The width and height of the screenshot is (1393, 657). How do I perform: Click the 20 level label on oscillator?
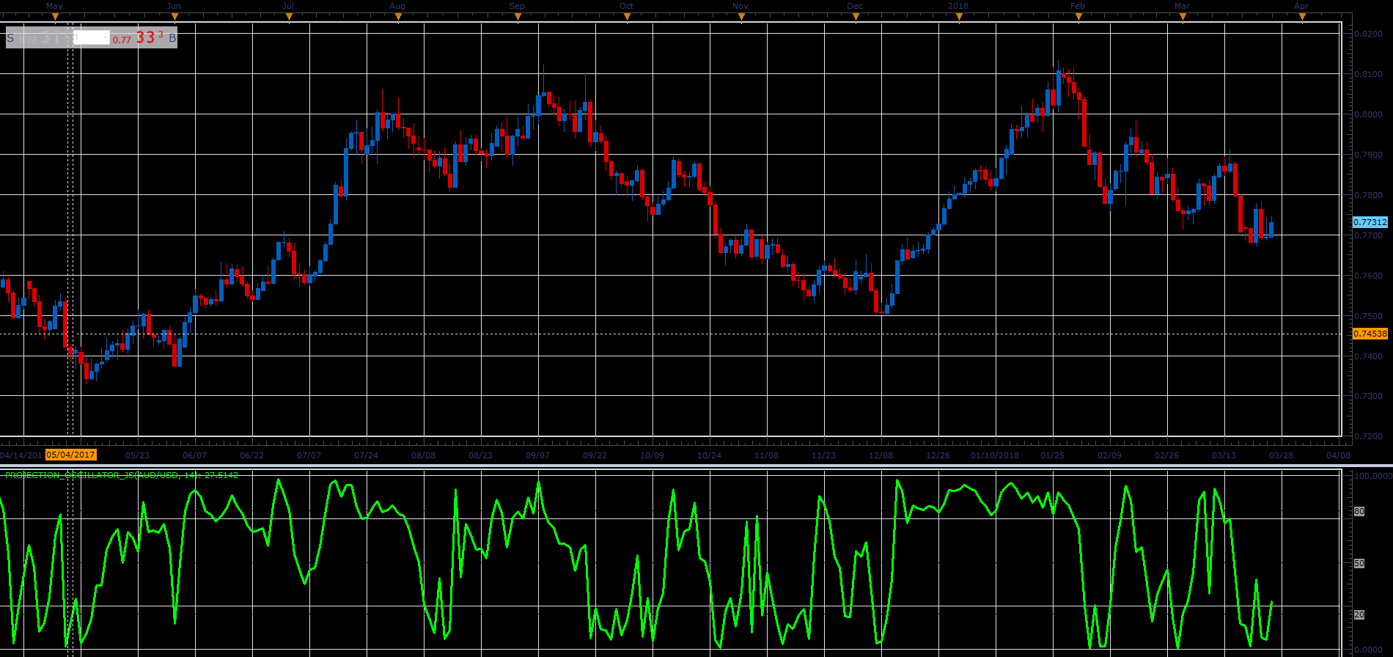tap(1359, 614)
